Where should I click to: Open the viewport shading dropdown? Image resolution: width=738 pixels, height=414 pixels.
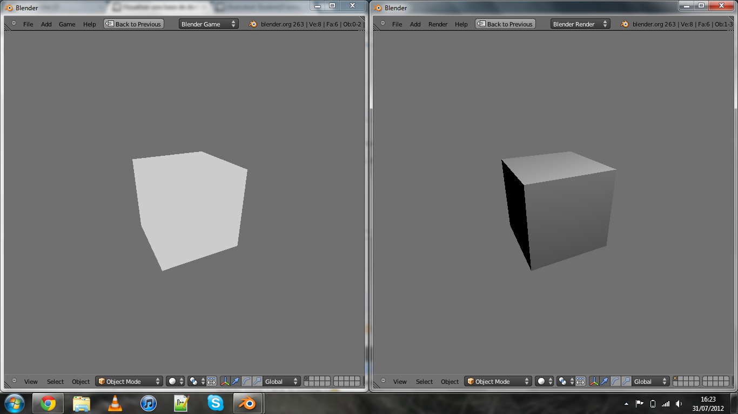172,381
